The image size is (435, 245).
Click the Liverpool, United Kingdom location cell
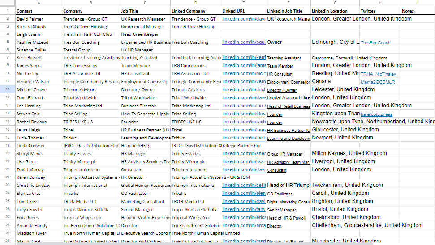pos(335,161)
